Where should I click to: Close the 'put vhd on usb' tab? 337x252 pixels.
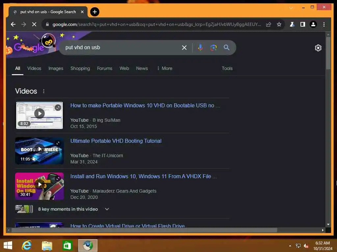(x=82, y=12)
